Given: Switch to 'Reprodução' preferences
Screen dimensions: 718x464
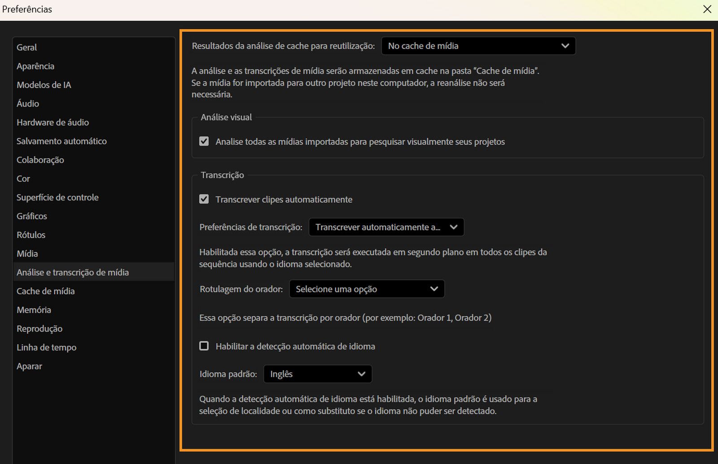Looking at the screenshot, I should (39, 328).
